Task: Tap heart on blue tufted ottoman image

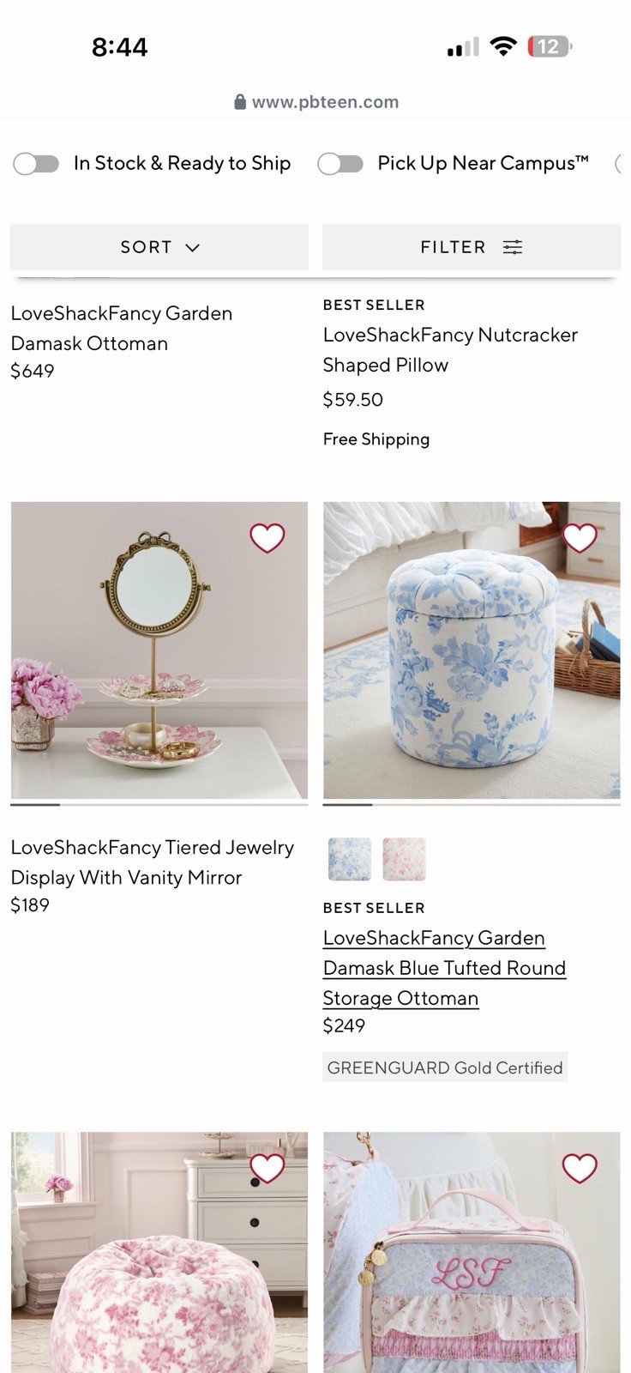Action: pos(580,538)
